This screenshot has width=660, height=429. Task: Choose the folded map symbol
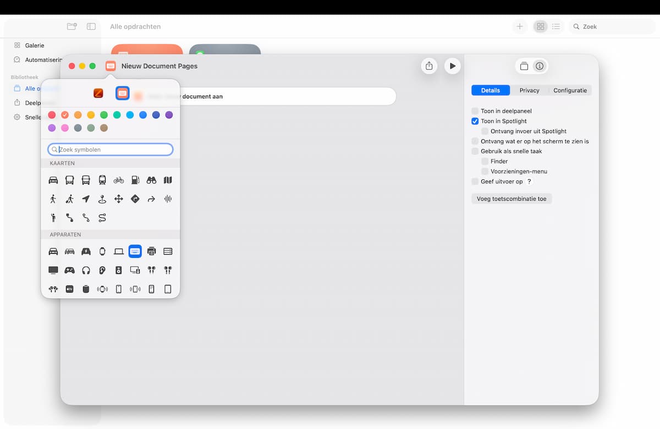168,180
